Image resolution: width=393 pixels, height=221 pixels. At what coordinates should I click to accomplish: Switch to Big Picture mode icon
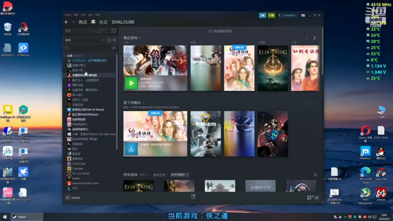click(303, 16)
